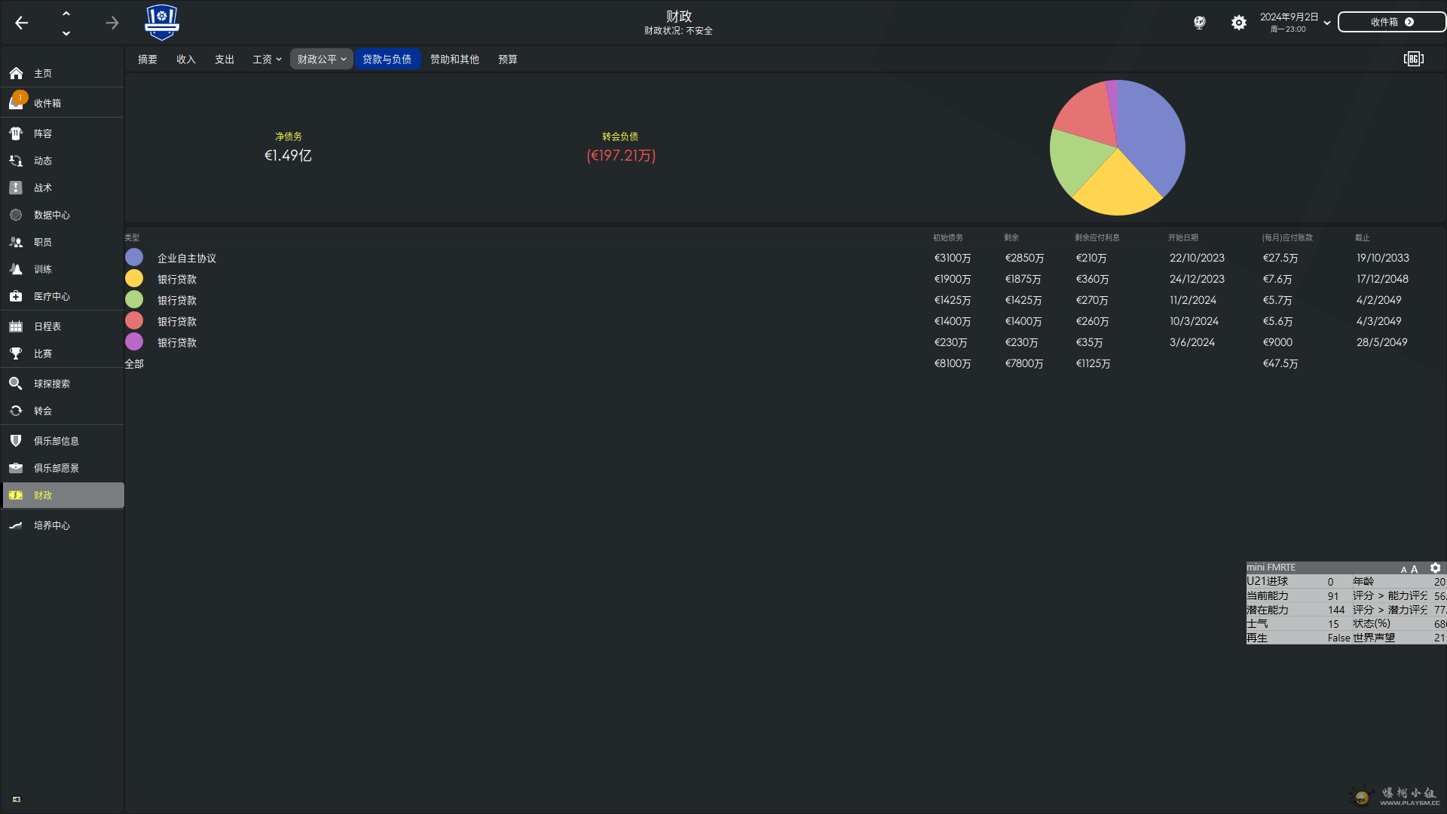Click the BG view toggle icon
This screenshot has width=1447, height=814.
[x=1414, y=59]
